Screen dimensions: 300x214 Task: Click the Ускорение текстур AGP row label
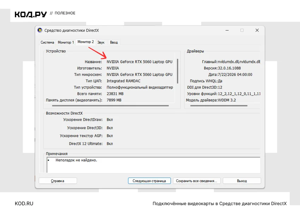81,136
